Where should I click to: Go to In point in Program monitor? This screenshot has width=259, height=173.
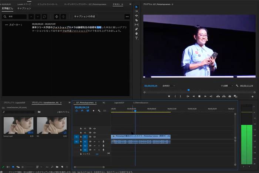(x=188, y=96)
